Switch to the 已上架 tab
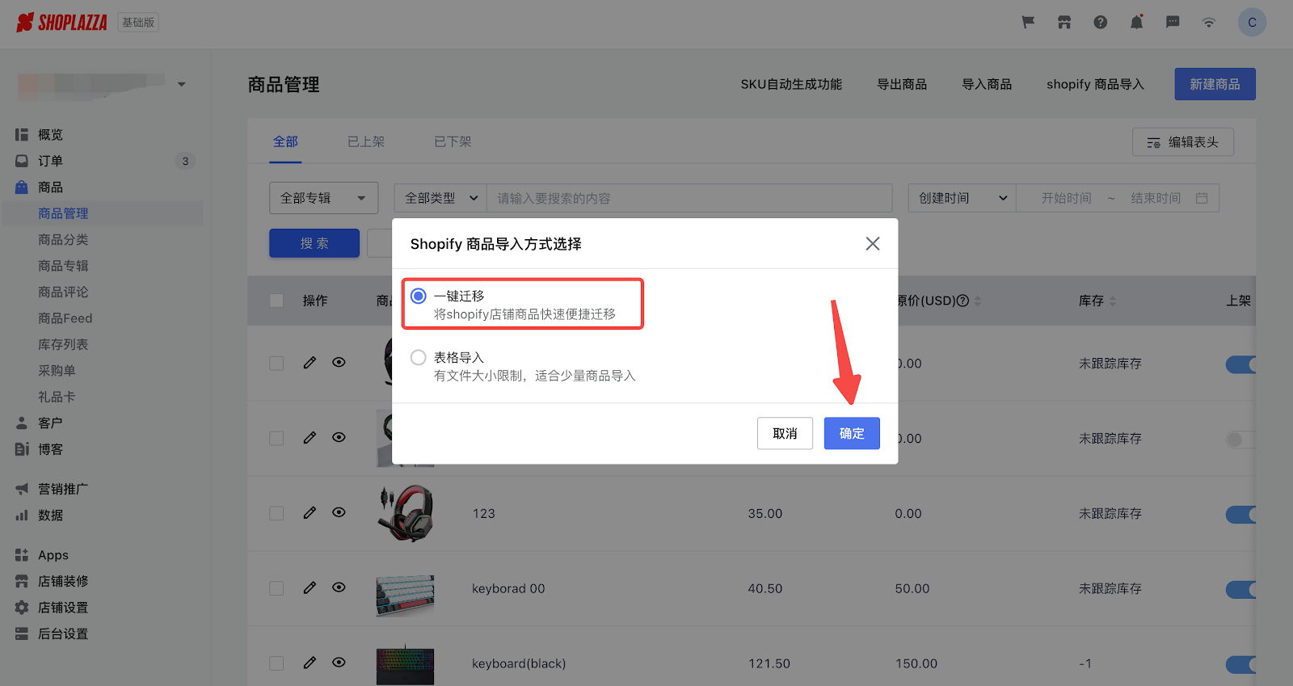The image size is (1293, 686). tap(366, 142)
